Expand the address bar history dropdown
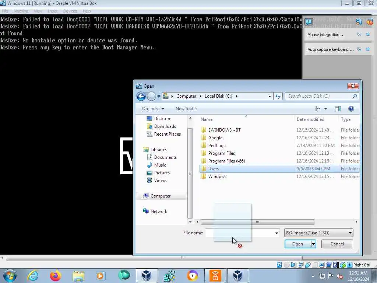This screenshot has width=377, height=283. 269,96
